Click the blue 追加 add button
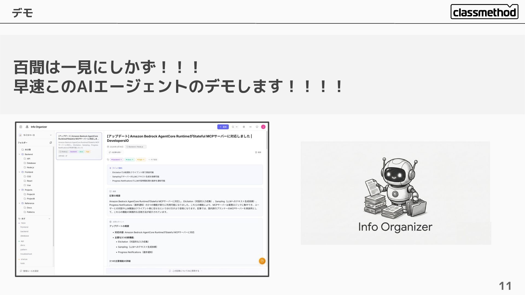 (x=223, y=127)
